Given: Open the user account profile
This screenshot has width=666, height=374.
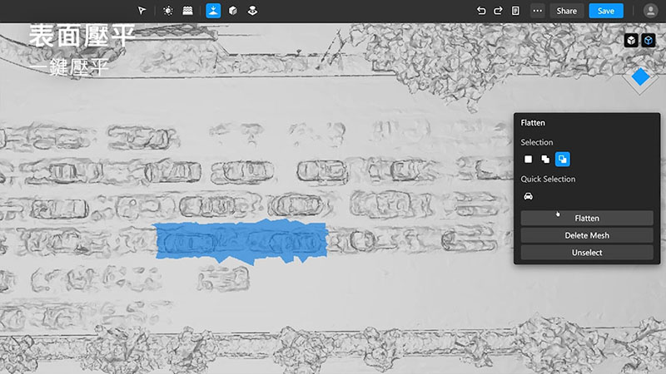Looking at the screenshot, I should pyautogui.click(x=650, y=11).
